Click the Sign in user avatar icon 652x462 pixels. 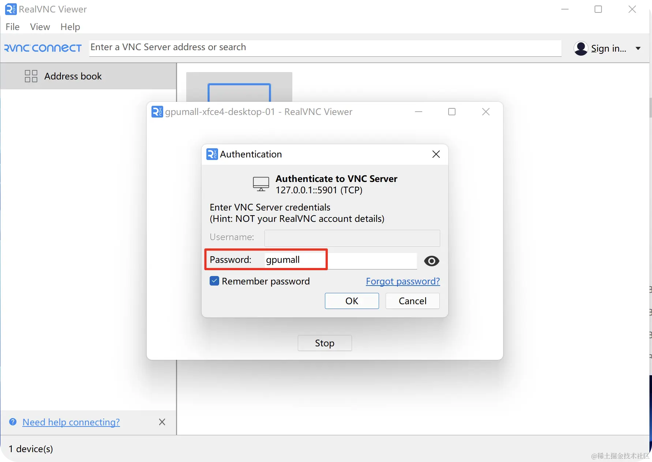pos(581,48)
